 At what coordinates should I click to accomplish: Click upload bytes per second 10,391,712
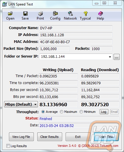[58, 90]
